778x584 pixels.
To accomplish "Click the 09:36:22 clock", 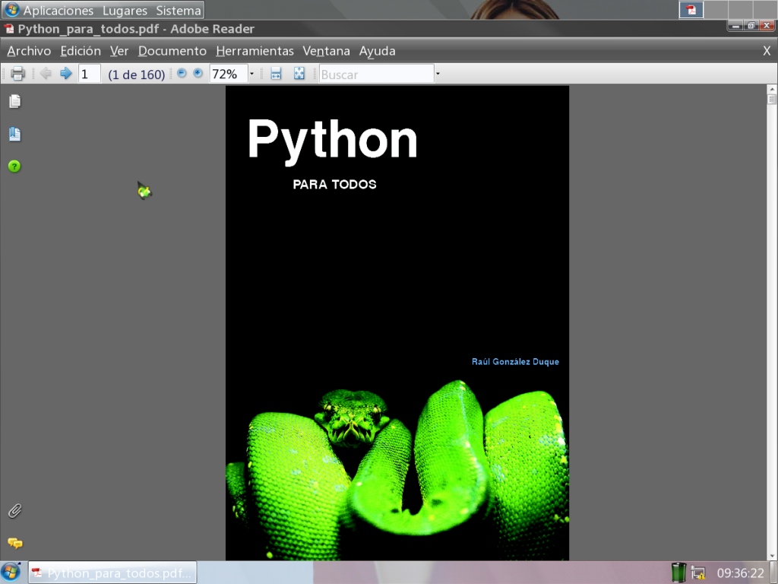I will click(x=740, y=573).
